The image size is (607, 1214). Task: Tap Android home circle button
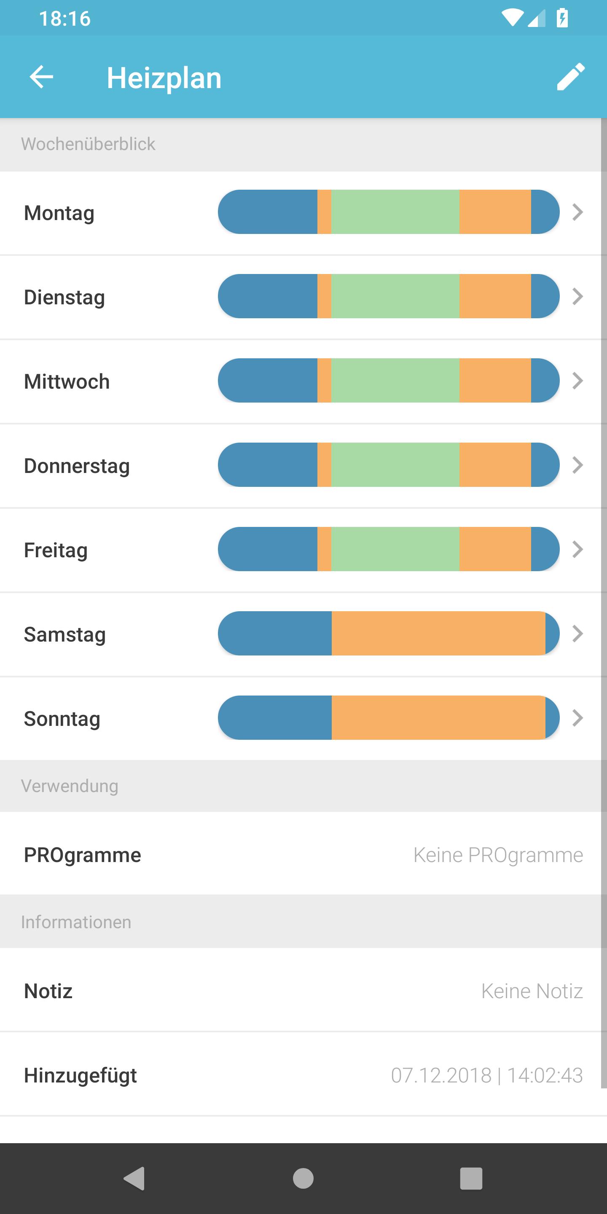(303, 1178)
